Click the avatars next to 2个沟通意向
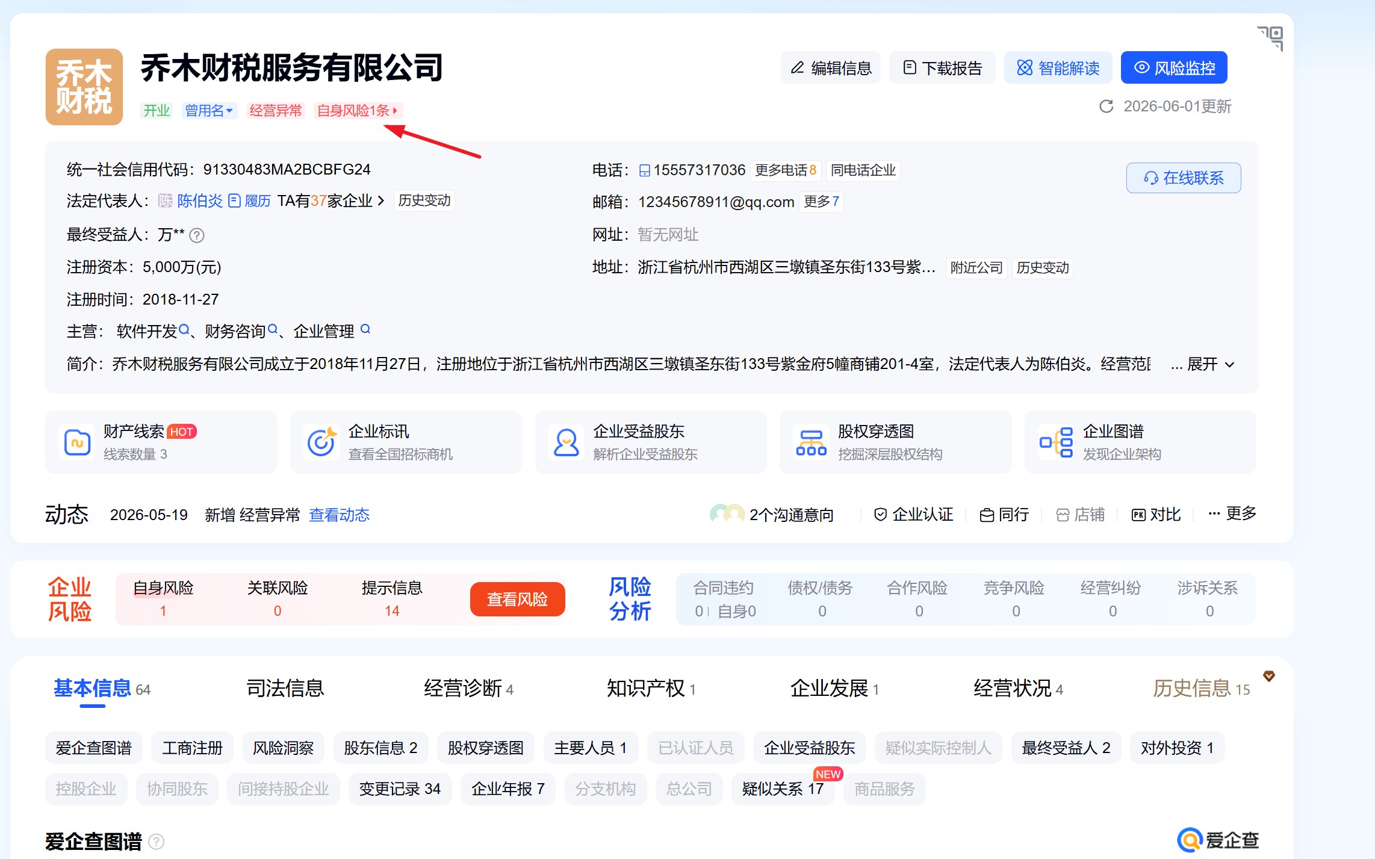 727,513
